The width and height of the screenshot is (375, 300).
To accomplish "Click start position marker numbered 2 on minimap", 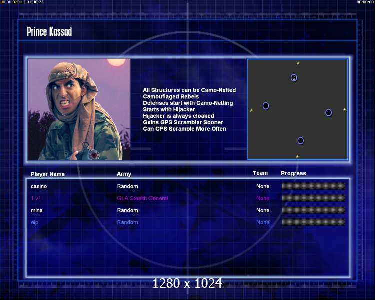I will tap(294, 78).
